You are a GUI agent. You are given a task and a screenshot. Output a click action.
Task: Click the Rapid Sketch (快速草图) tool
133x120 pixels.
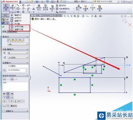[100, 8]
